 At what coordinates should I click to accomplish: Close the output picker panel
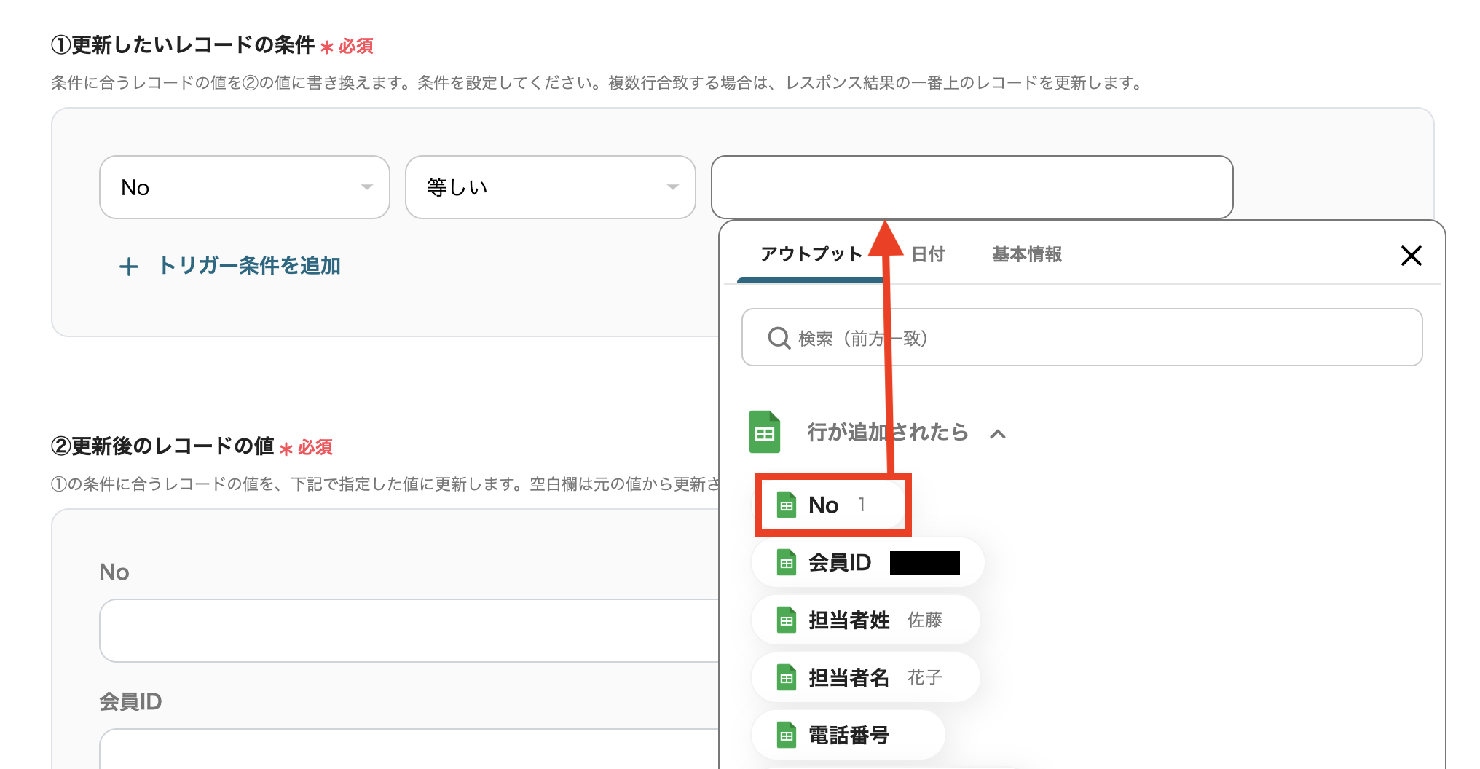pos(1412,256)
